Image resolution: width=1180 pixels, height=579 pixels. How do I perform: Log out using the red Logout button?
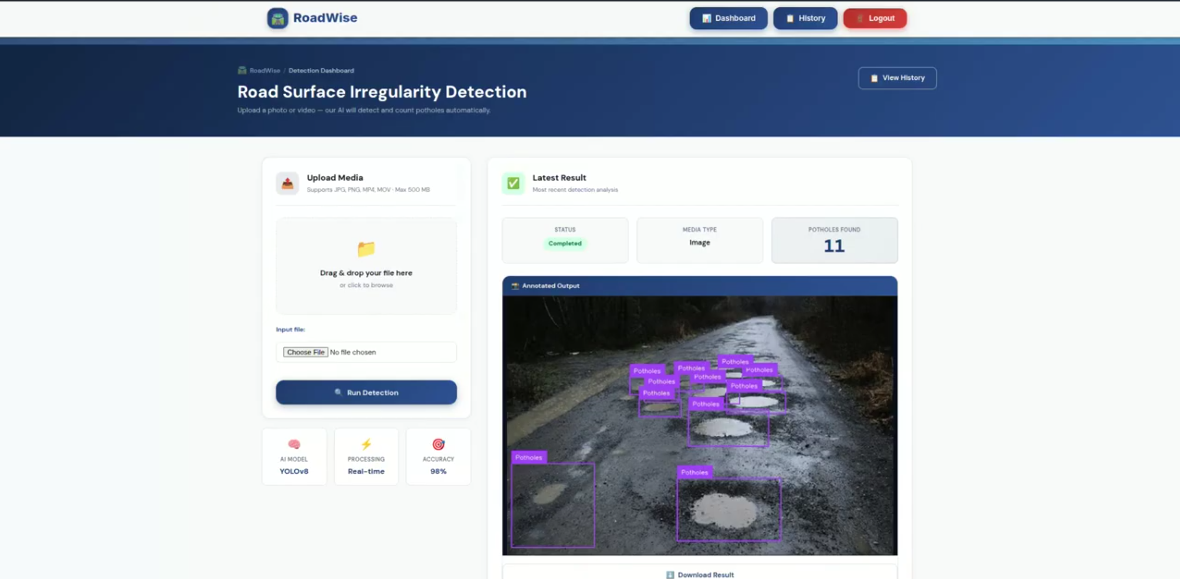click(x=875, y=18)
